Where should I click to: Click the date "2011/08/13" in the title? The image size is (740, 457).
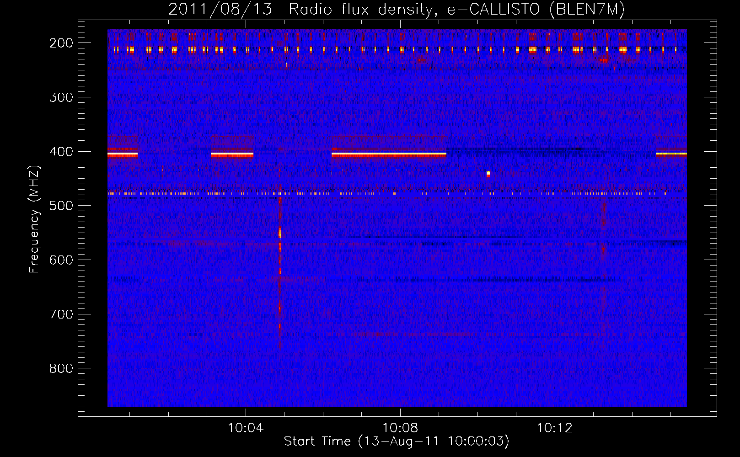pos(220,10)
